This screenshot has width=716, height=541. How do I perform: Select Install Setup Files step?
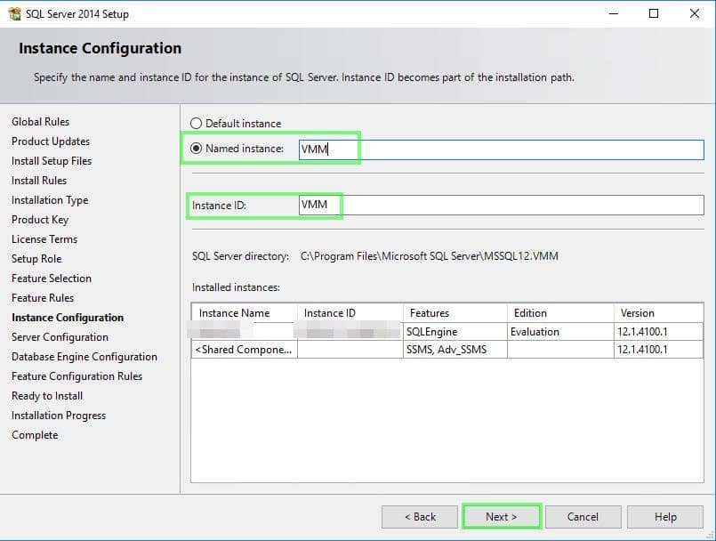(x=52, y=161)
